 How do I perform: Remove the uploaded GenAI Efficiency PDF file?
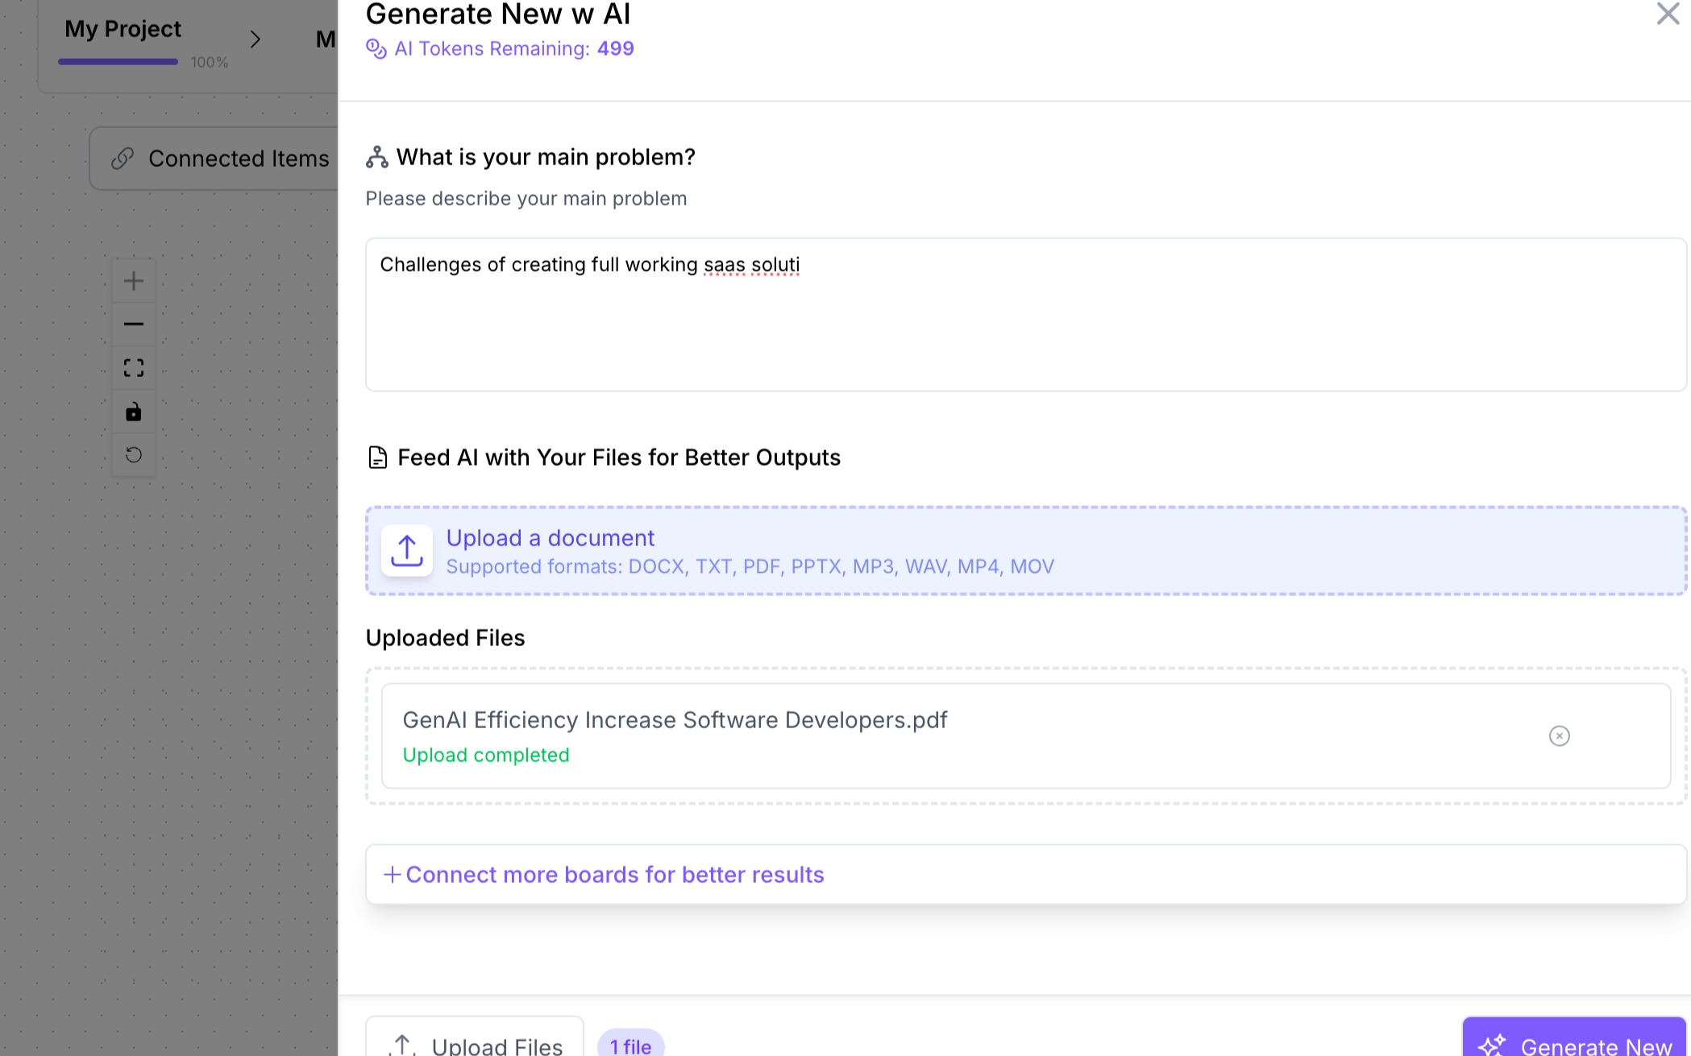[x=1559, y=735]
